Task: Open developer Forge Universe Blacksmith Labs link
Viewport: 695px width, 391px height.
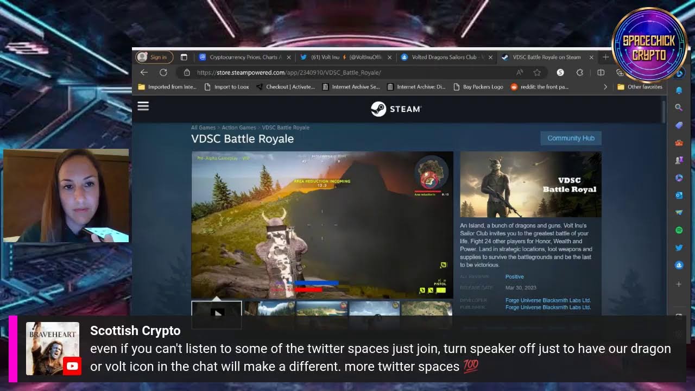Action: (x=548, y=300)
